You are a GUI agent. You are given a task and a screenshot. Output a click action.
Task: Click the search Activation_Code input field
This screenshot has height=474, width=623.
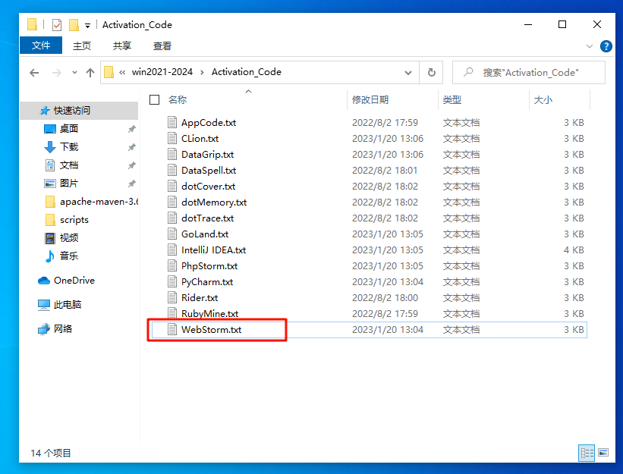coord(528,73)
